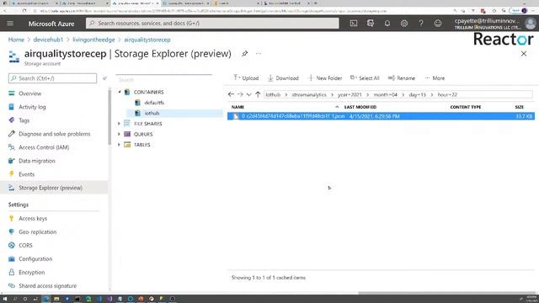Viewport: 539px width, 303px height.
Task: Go to Home breadcrumb
Action: coord(16,40)
